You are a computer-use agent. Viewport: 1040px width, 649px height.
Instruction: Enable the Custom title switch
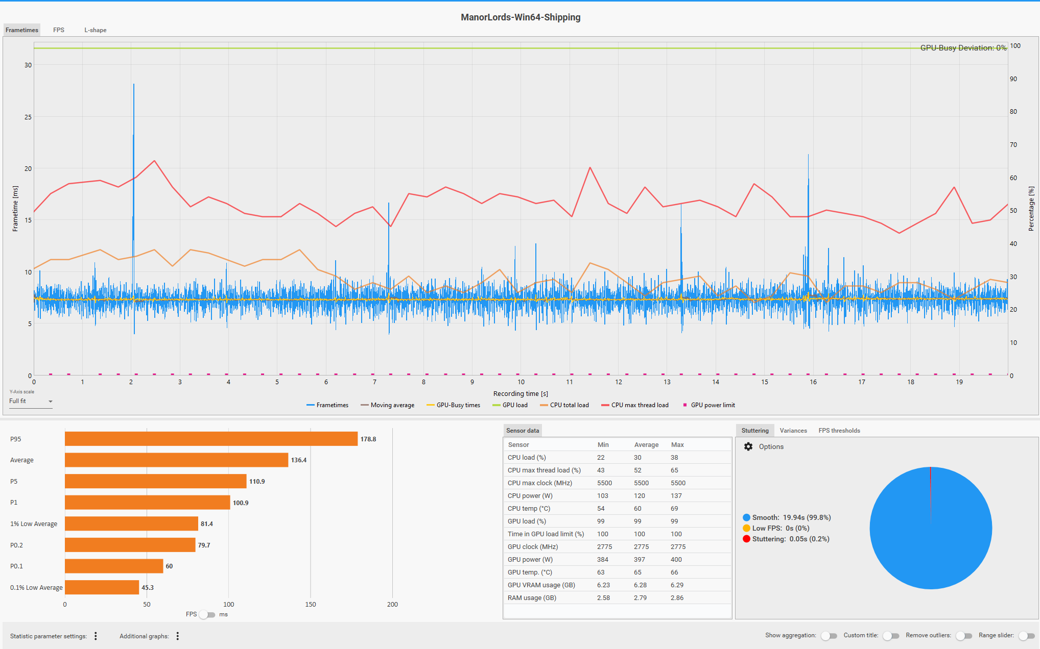(891, 636)
